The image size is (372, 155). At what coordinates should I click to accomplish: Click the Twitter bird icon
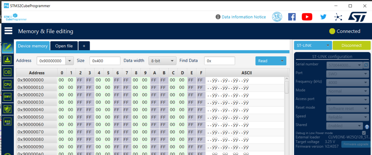[x=323, y=17]
